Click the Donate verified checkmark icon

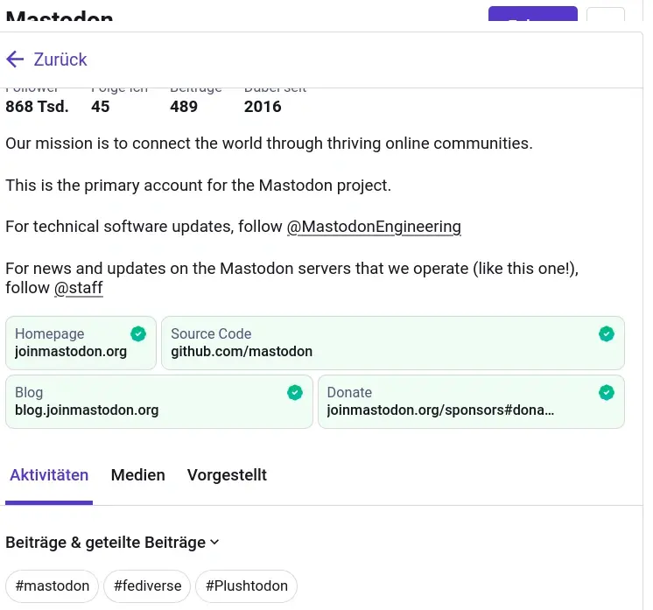click(x=606, y=392)
